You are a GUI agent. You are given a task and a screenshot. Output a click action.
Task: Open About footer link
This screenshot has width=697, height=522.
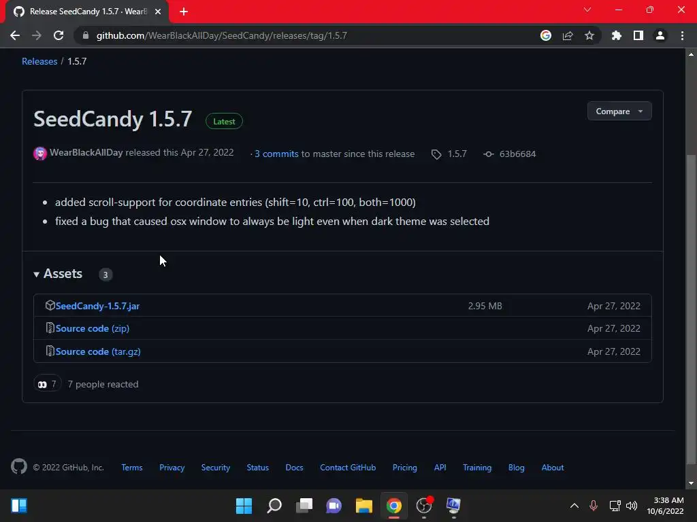coord(553,468)
